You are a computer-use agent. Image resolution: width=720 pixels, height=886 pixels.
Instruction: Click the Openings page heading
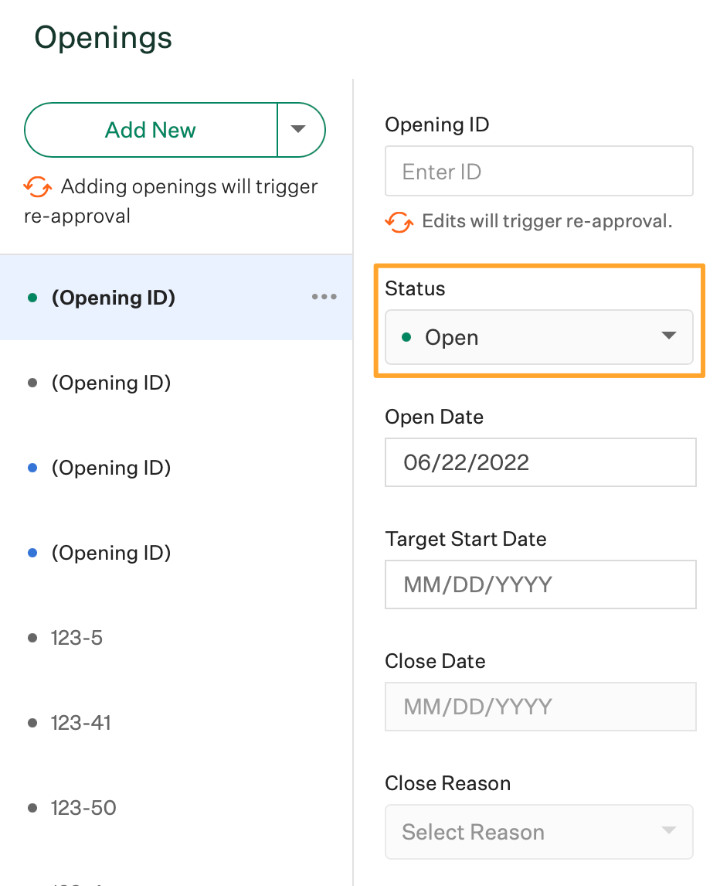(x=103, y=36)
